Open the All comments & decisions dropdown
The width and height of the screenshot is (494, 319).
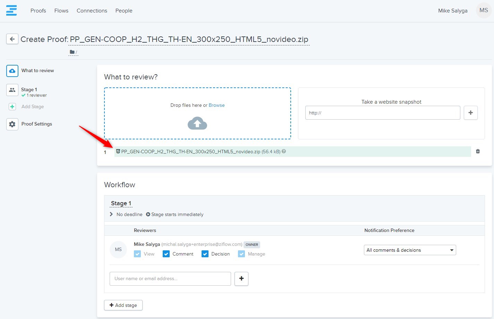[410, 250]
